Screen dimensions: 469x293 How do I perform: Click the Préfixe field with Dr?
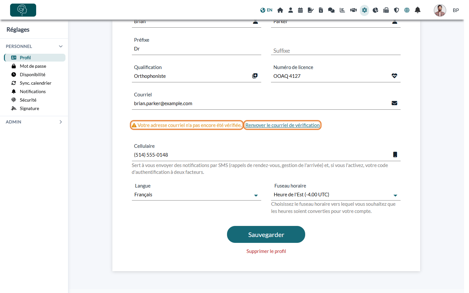click(196, 49)
